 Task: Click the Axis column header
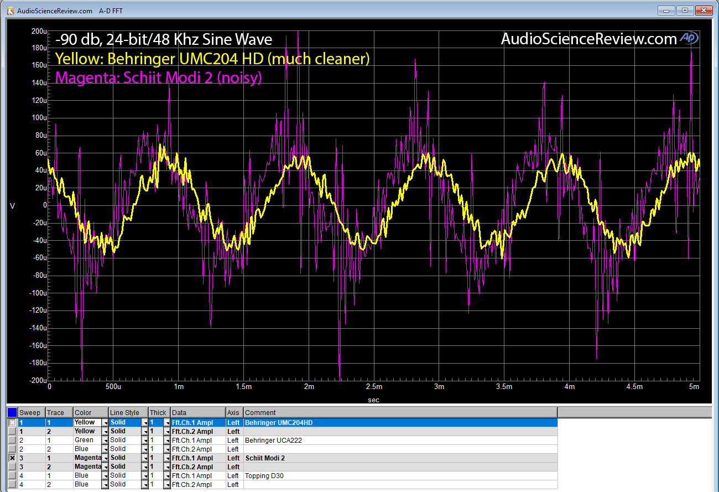coord(235,412)
